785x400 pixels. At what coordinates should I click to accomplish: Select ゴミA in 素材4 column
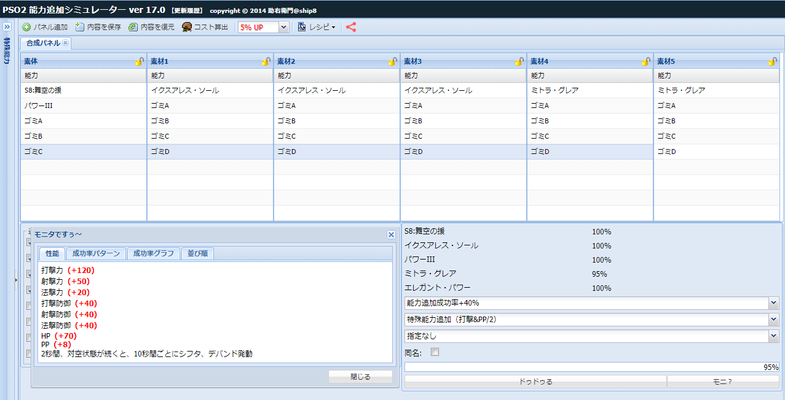[x=590, y=106]
